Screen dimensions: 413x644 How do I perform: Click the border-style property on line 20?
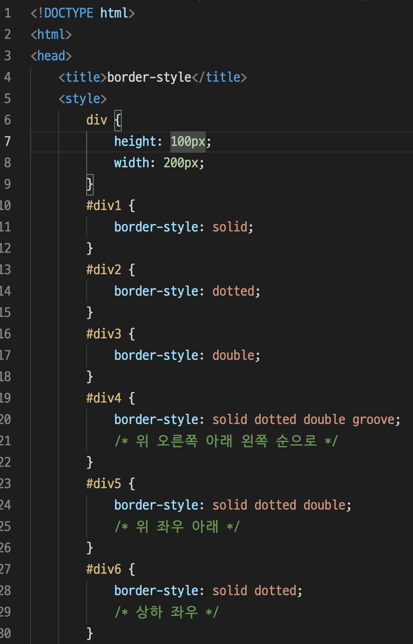(156, 420)
